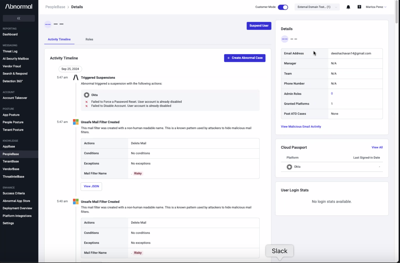Click the Abnormal logo in sidebar
This screenshot has height=263, width=400.
click(19, 6)
